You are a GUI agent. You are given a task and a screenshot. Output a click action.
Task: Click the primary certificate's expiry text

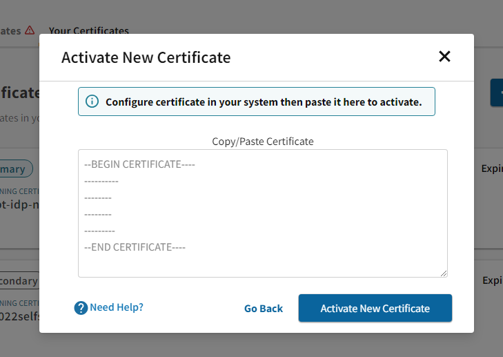click(491, 168)
